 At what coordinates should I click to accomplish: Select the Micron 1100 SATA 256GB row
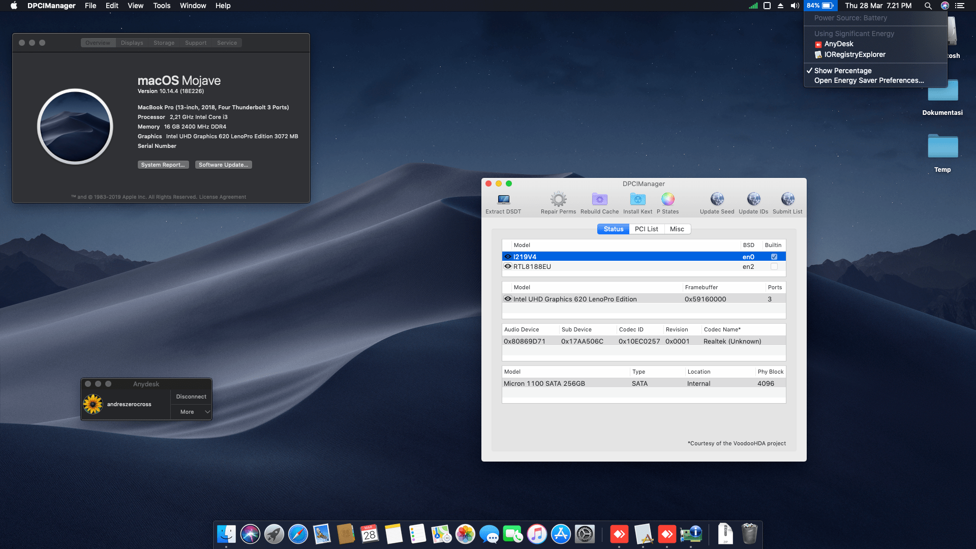click(x=643, y=383)
